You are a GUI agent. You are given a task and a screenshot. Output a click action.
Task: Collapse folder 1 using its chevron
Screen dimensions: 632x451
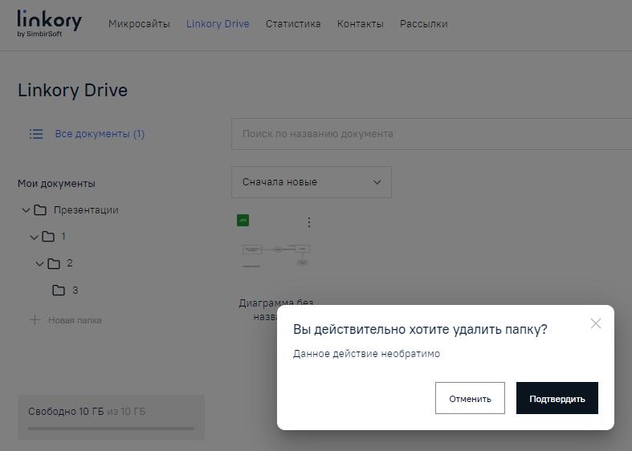(34, 237)
